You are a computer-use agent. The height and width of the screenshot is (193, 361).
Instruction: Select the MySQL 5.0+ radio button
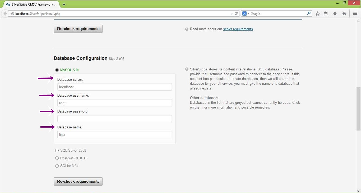click(57, 70)
